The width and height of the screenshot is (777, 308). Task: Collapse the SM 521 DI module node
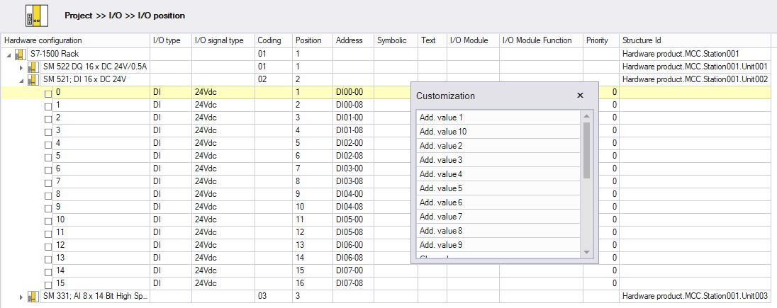coord(21,80)
